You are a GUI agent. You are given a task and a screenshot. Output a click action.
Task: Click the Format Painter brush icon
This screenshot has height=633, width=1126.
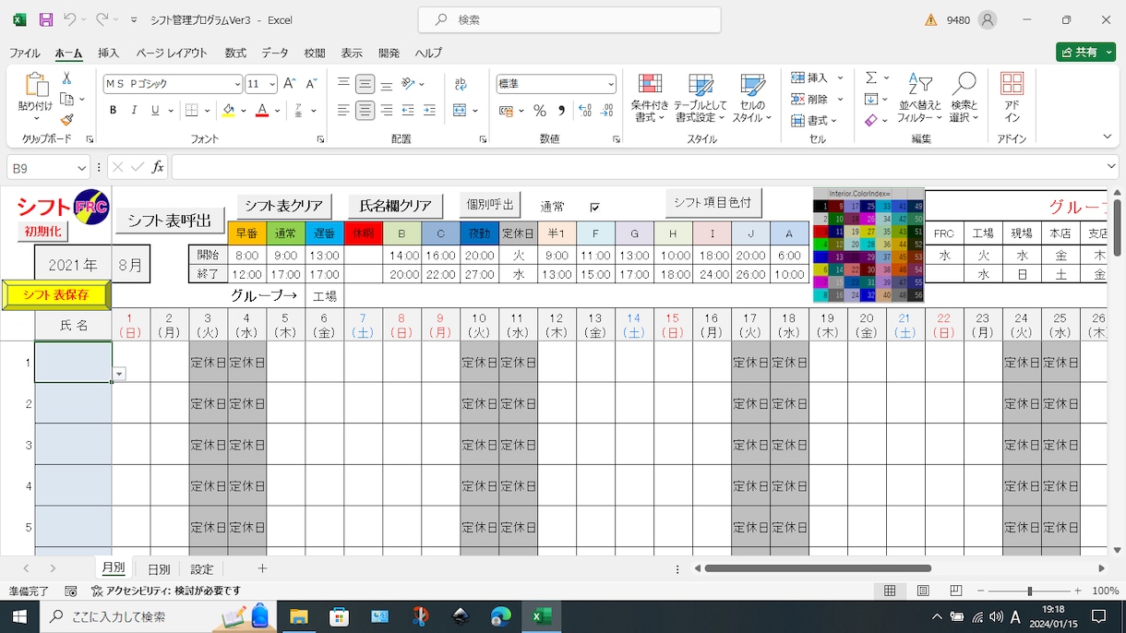pos(66,120)
